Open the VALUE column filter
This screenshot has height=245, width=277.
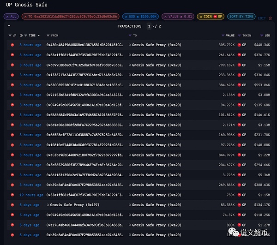tap(223, 36)
